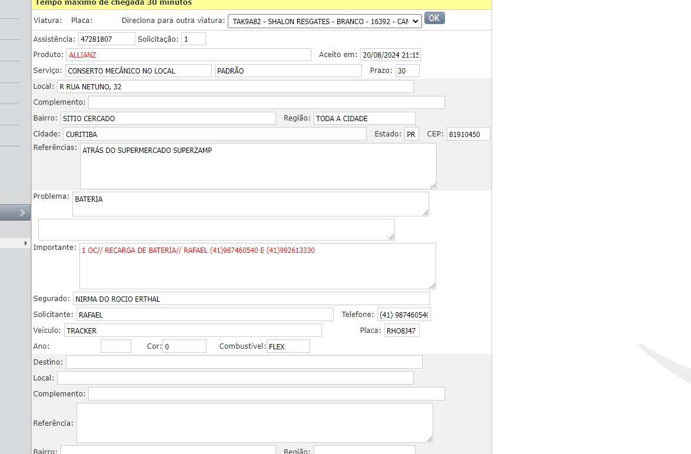Select the Prazo field showing 30
This screenshot has height=454, width=691.
tap(407, 71)
